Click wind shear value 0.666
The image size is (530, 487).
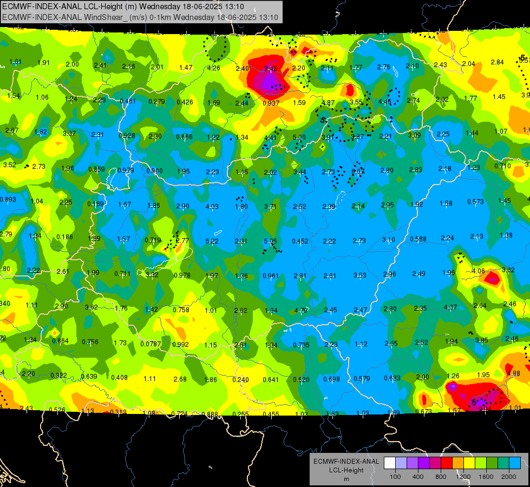[184, 137]
